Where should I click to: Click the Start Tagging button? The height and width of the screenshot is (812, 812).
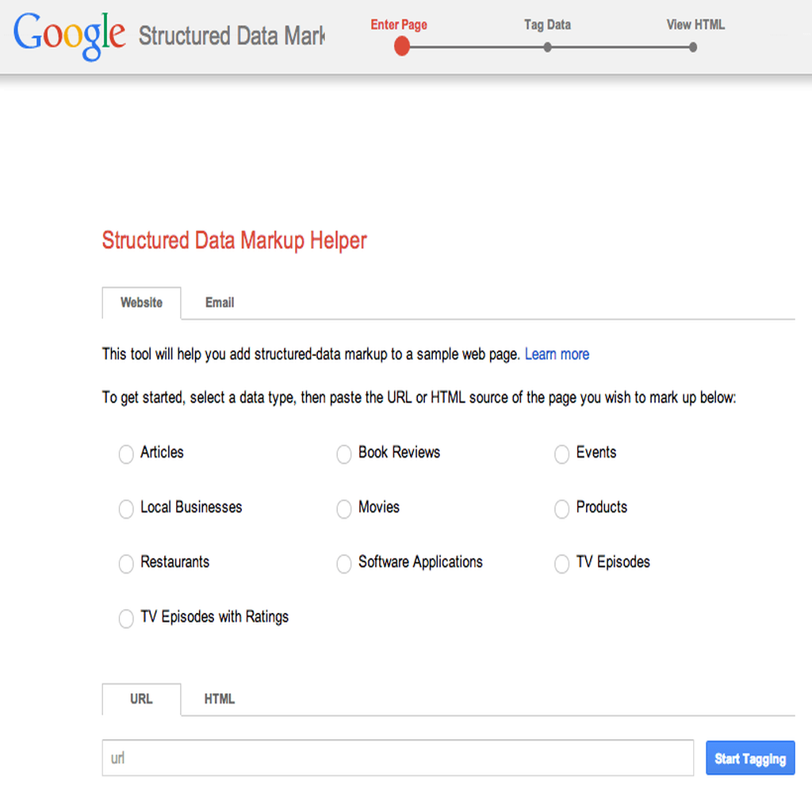click(x=750, y=757)
